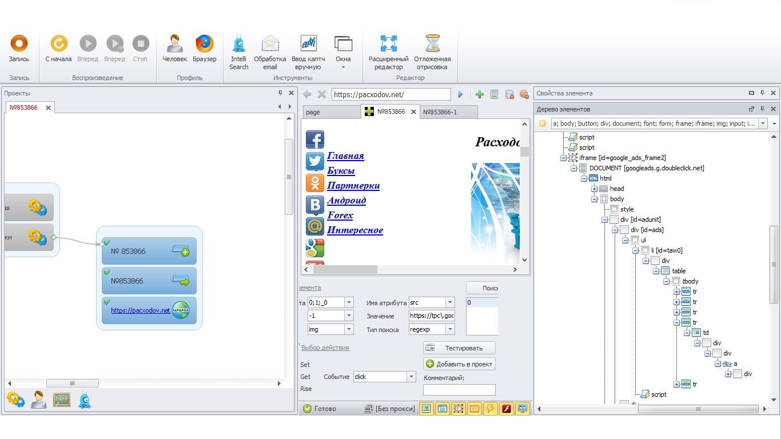
Task: Expand the head tree node
Action: [595, 189]
